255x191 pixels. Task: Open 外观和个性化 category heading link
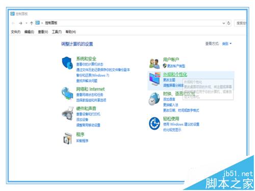175,74
